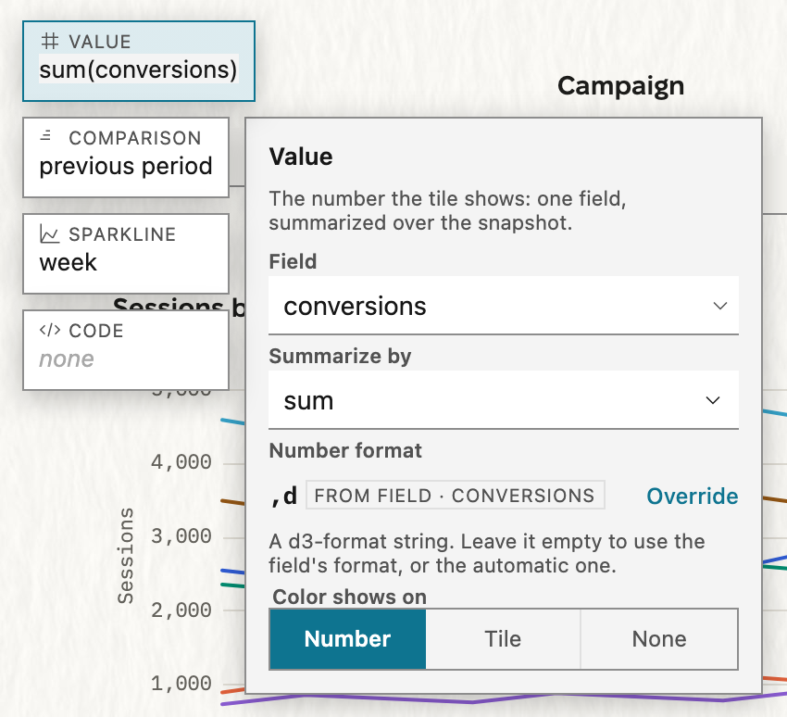Click the Campaign legend title

pos(621,86)
